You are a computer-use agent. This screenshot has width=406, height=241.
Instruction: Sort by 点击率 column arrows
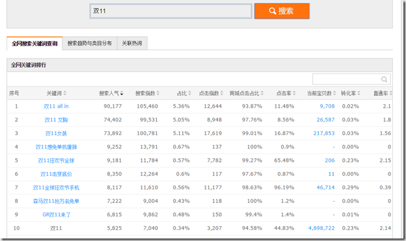(294, 93)
